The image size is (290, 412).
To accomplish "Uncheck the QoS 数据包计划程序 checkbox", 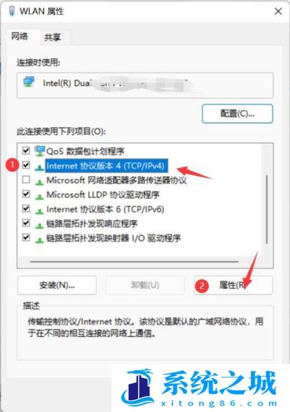I will point(25,150).
